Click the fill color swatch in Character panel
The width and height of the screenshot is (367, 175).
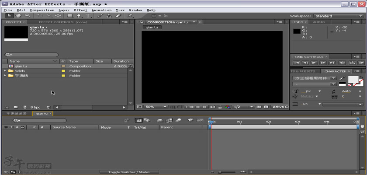tap(353, 80)
